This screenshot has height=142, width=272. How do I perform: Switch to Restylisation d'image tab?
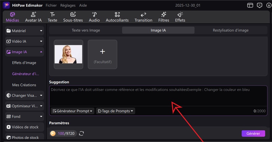231,30
